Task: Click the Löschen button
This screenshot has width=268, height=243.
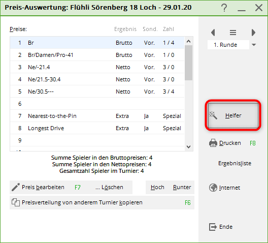Action: pyautogui.click(x=110, y=187)
